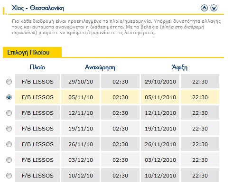Click the 12/11/10 departure date cell

coord(80,113)
